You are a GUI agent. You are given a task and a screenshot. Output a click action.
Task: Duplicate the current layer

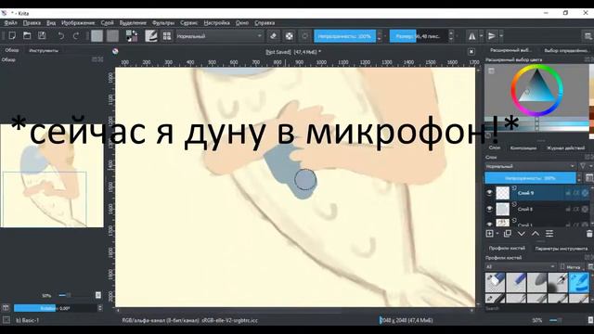pyautogui.click(x=508, y=234)
